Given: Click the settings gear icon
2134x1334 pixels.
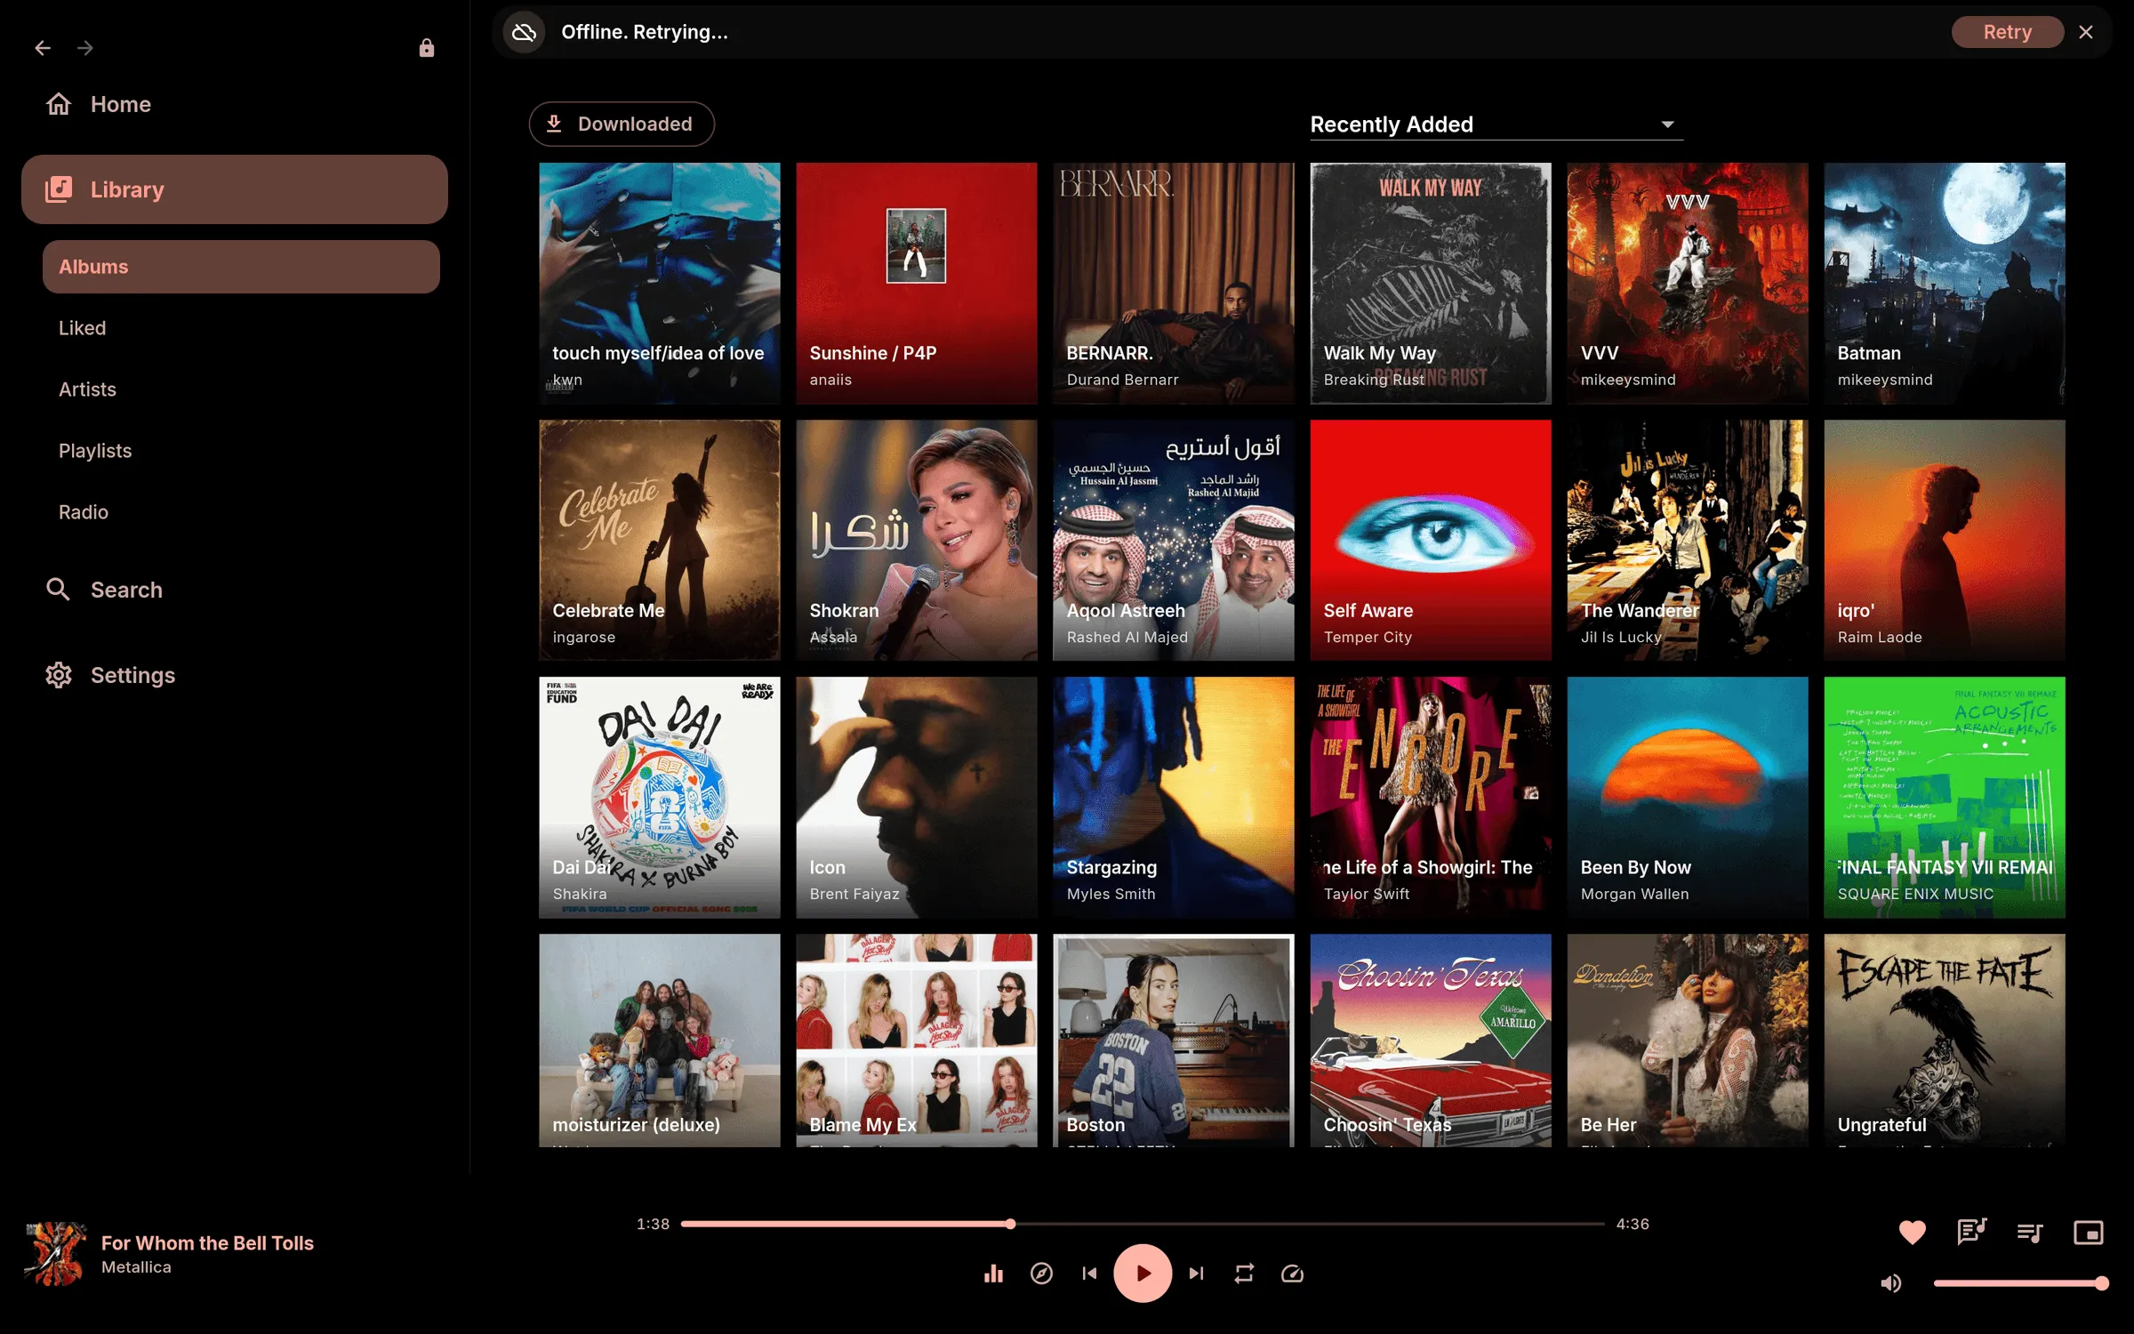Looking at the screenshot, I should (x=59, y=675).
